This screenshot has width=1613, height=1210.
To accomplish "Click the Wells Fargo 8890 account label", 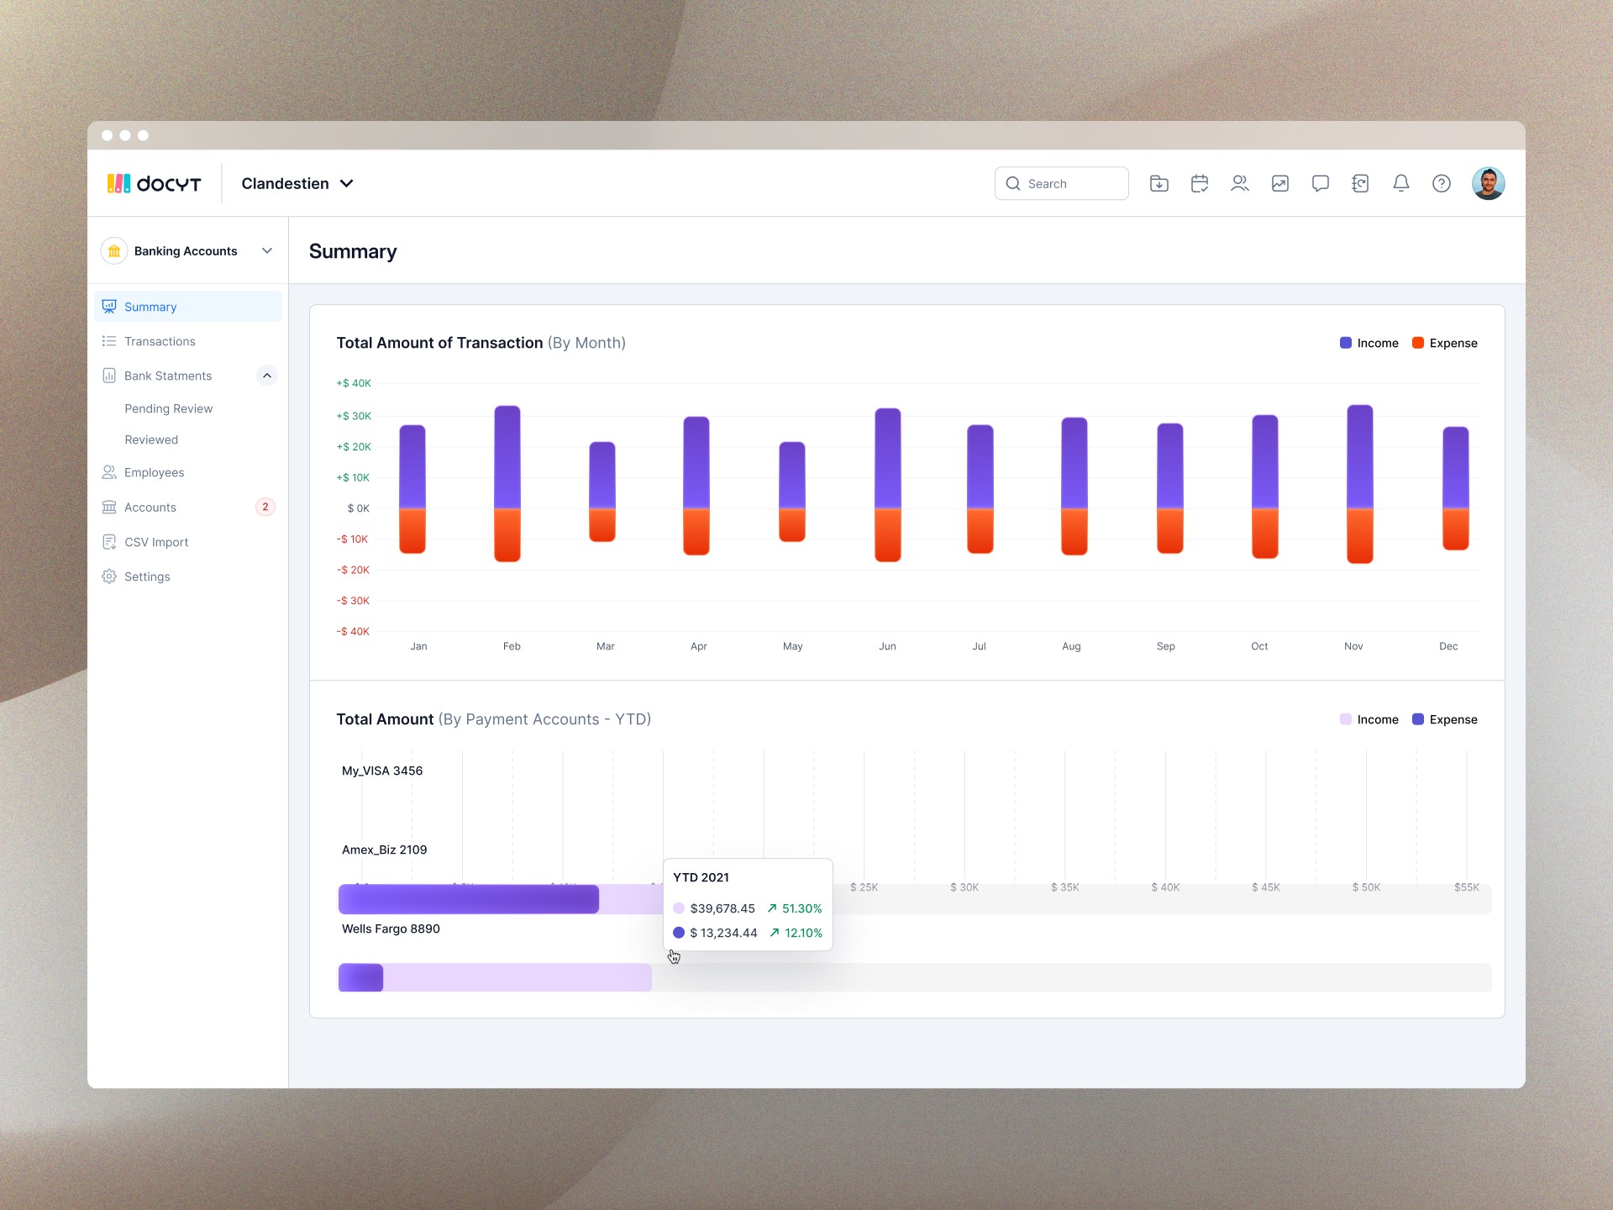I will pyautogui.click(x=391, y=929).
